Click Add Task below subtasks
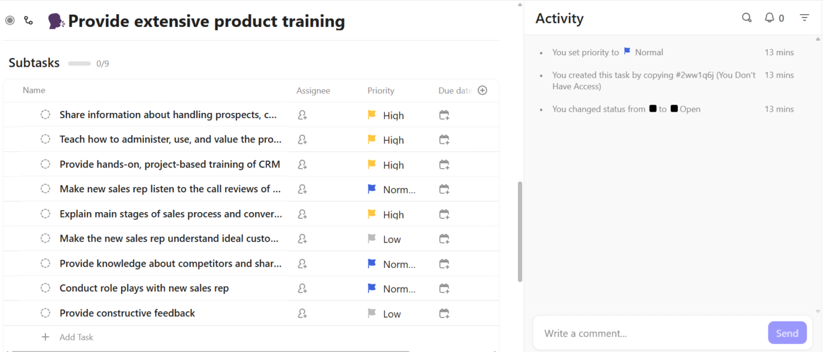Viewport: 823px width, 352px height. [x=76, y=337]
